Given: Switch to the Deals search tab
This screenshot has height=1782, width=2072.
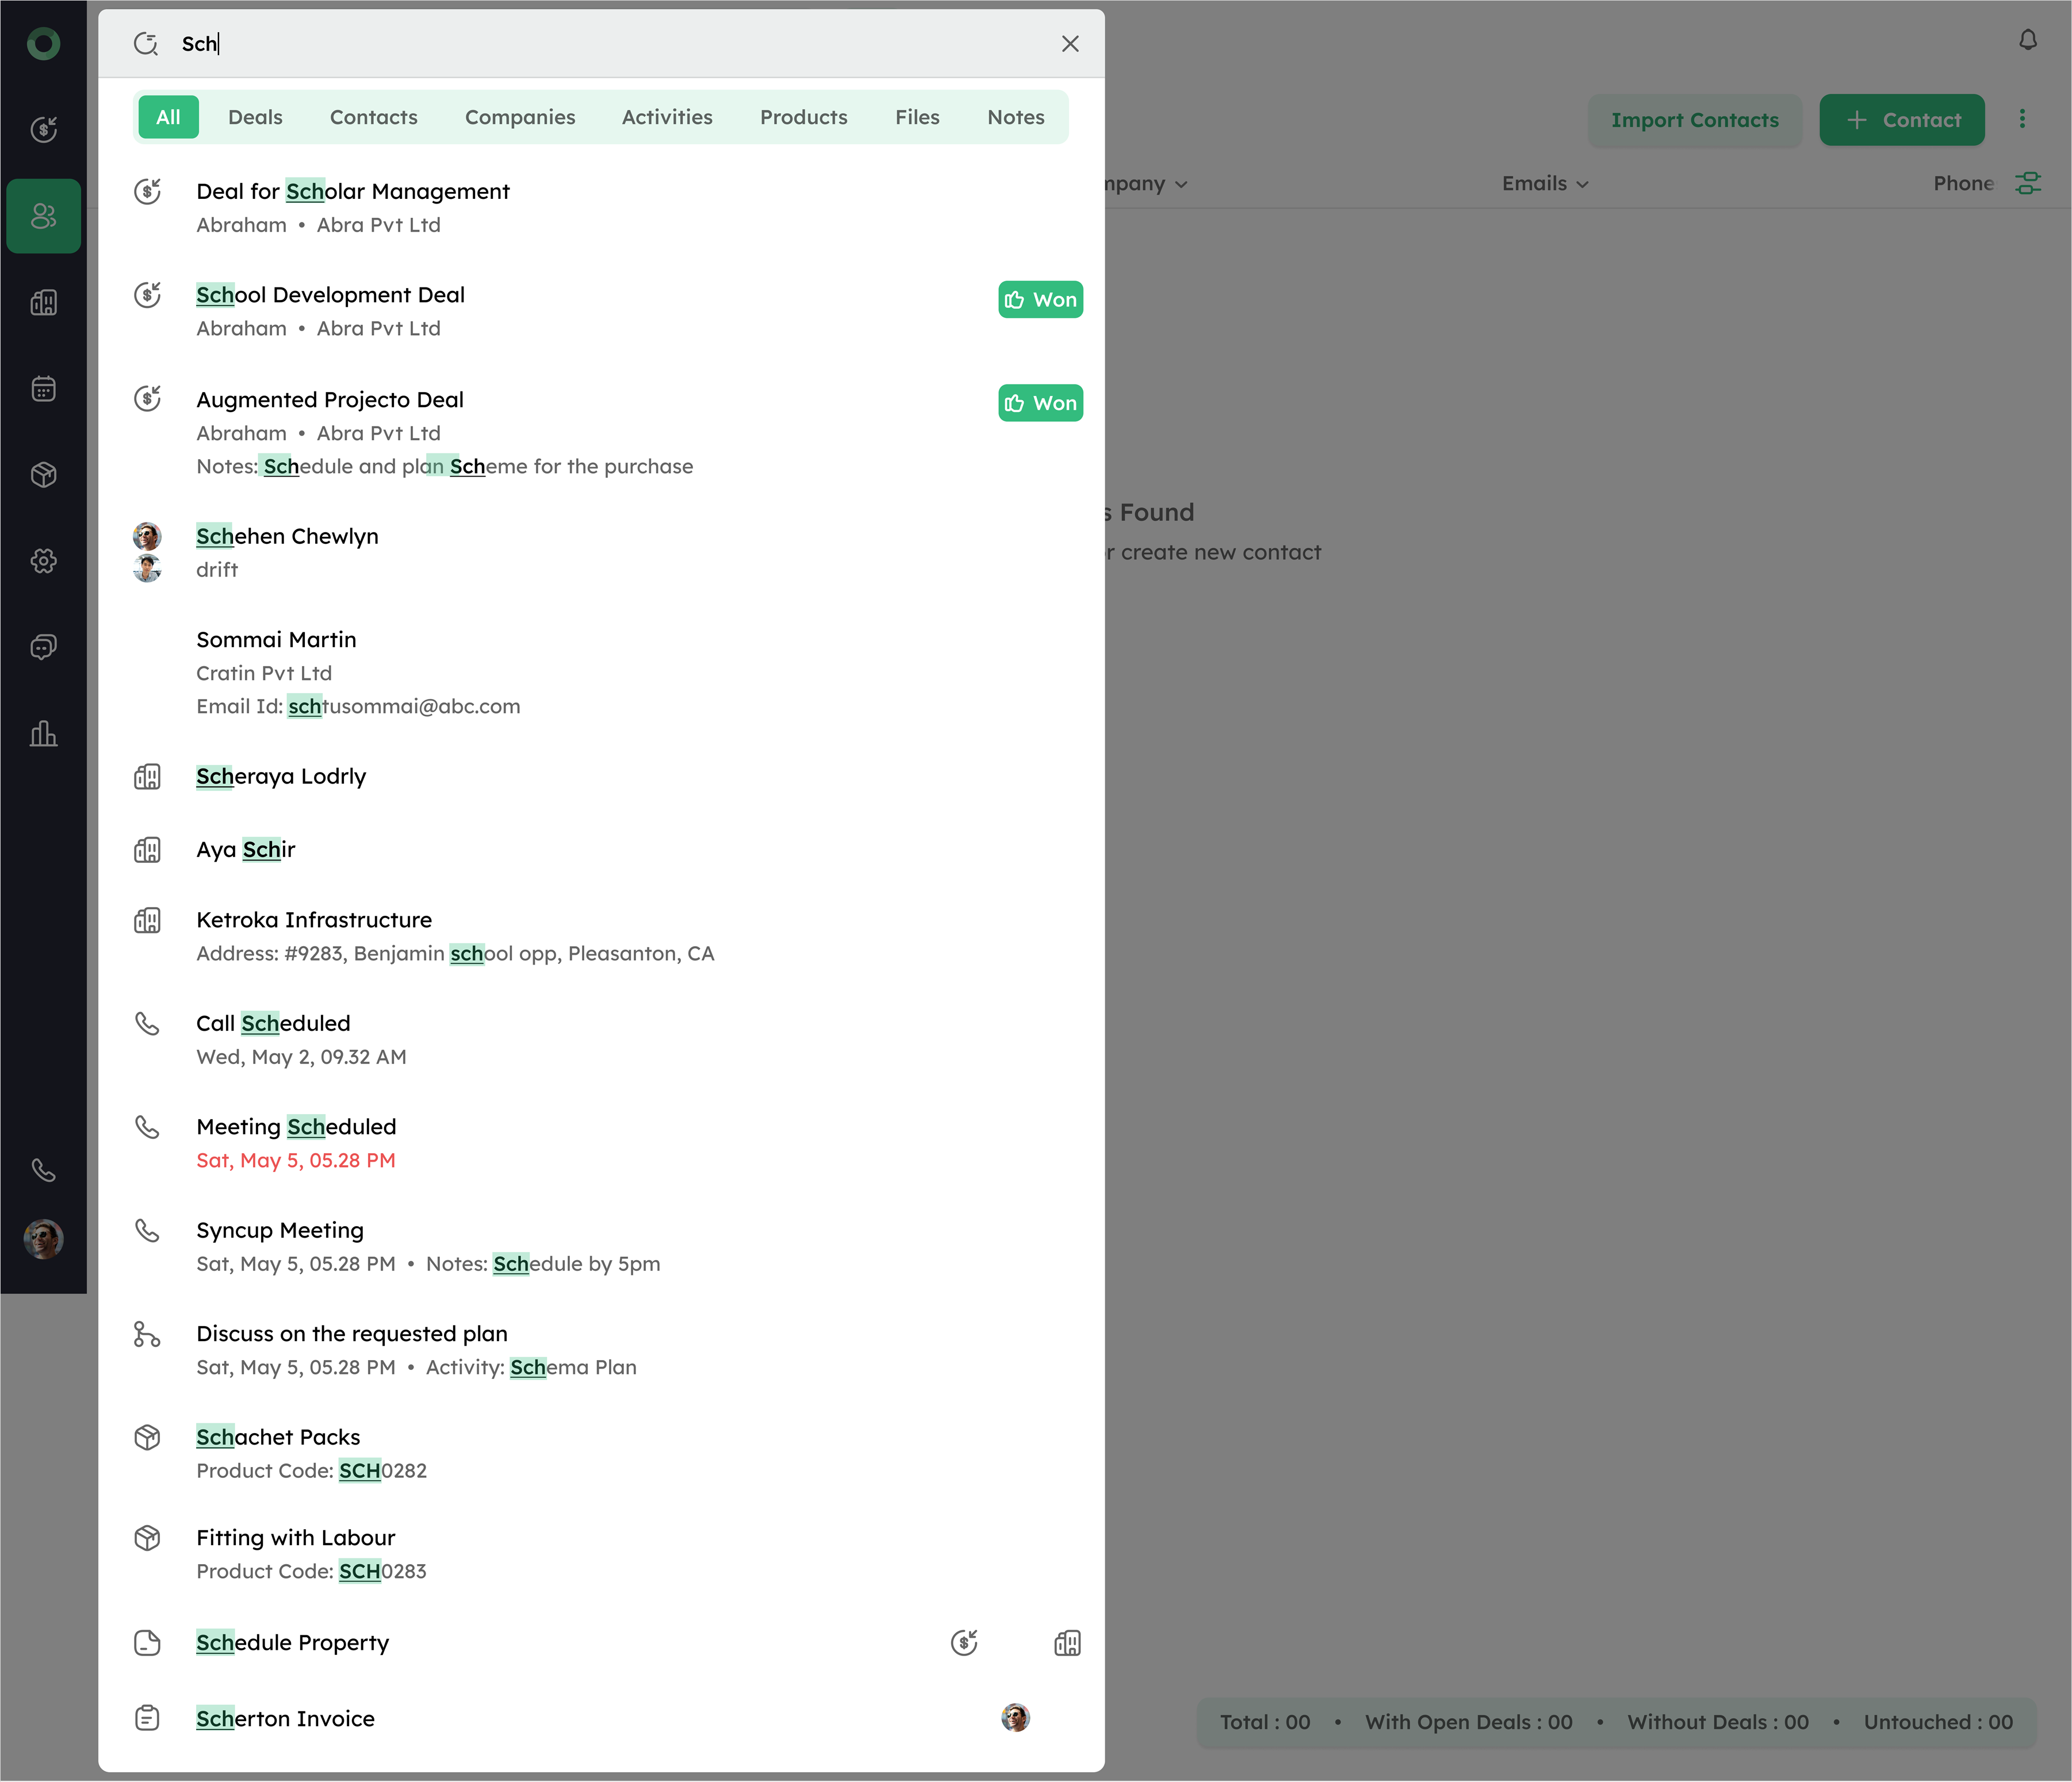Looking at the screenshot, I should [x=255, y=117].
